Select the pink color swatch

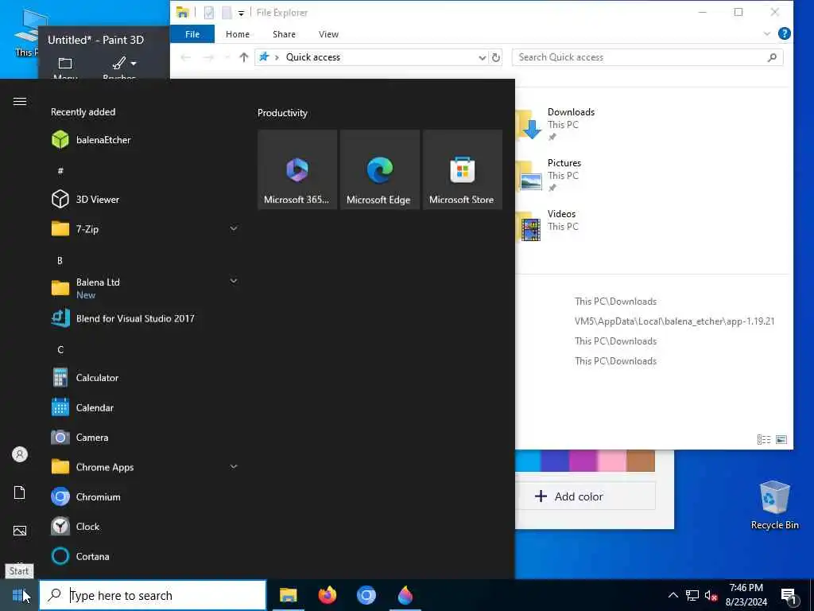612,461
